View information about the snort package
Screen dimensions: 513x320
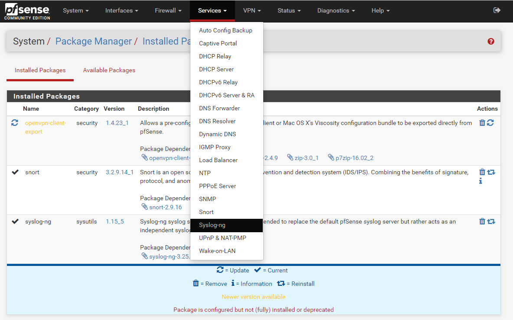click(480, 181)
